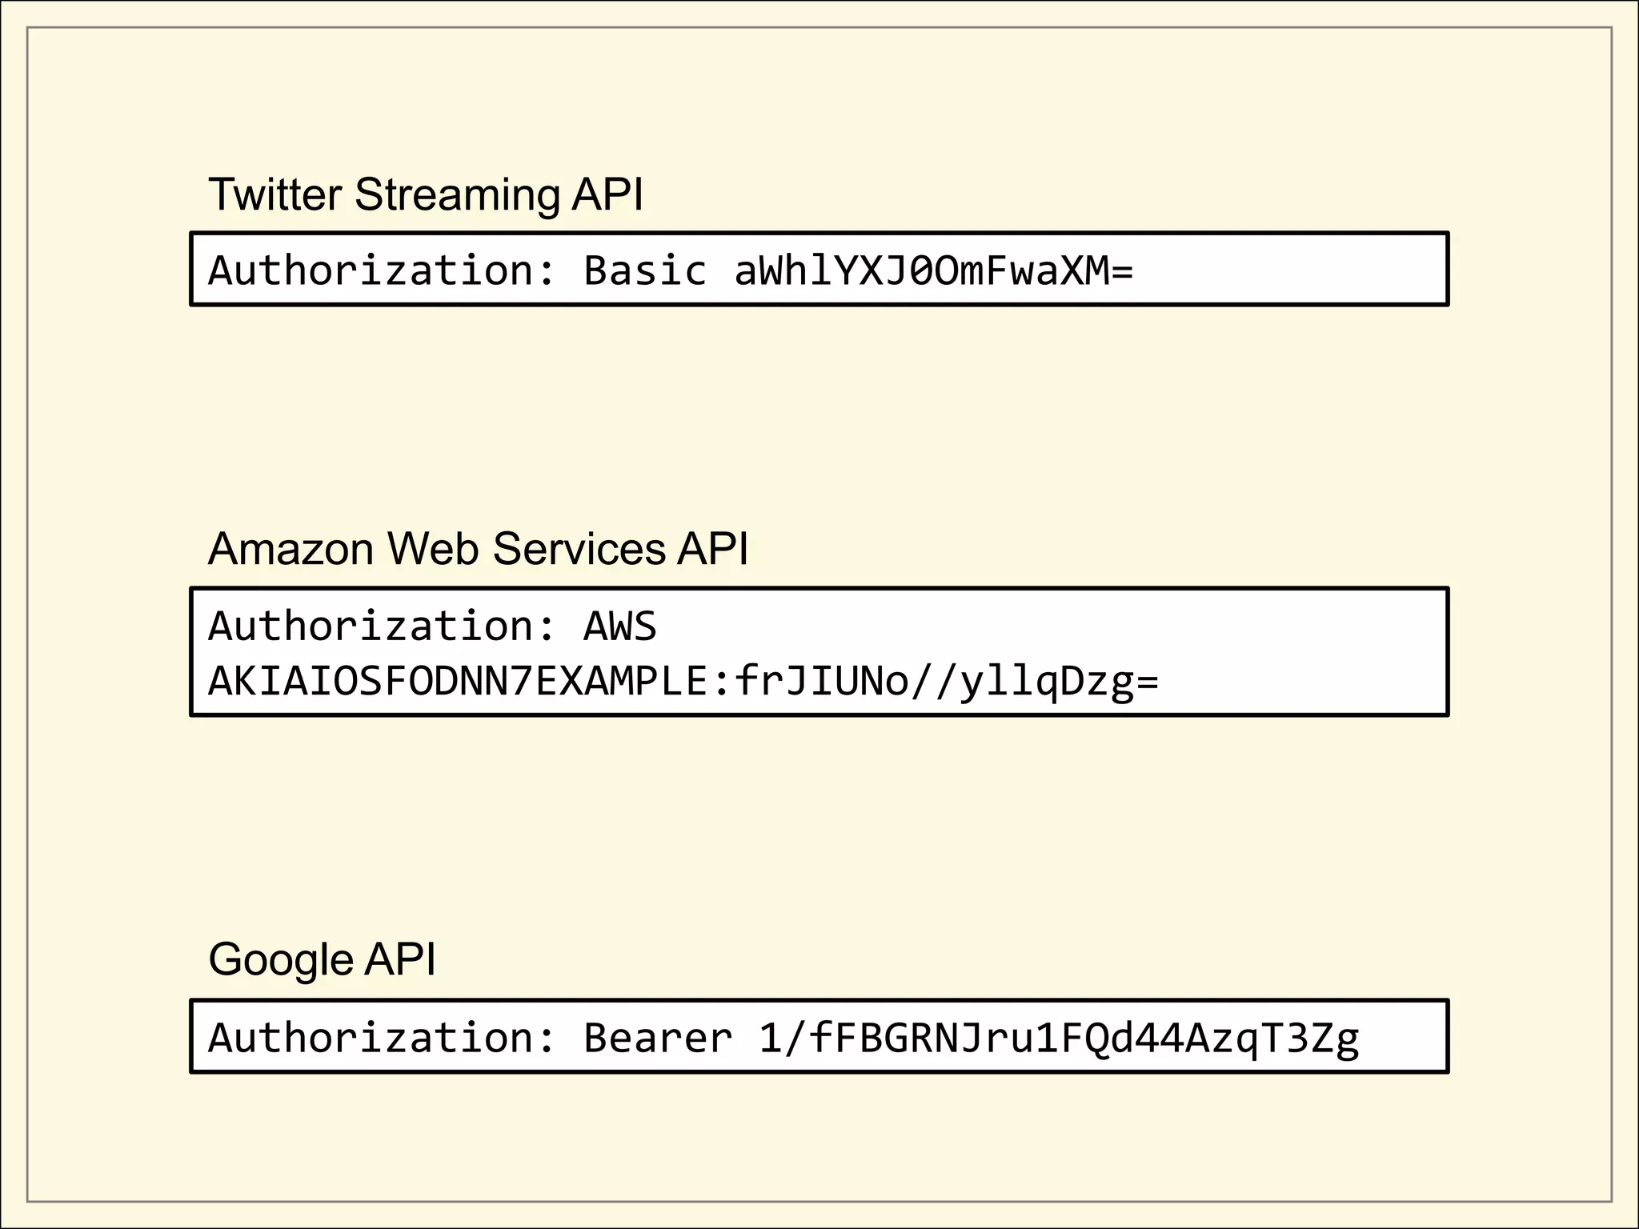This screenshot has width=1639, height=1229.
Task: Click the 'AKIAIOSFODNN7EXAMPLE:frJIUNo//yllqDzg=' line
Action: pyautogui.click(x=683, y=682)
